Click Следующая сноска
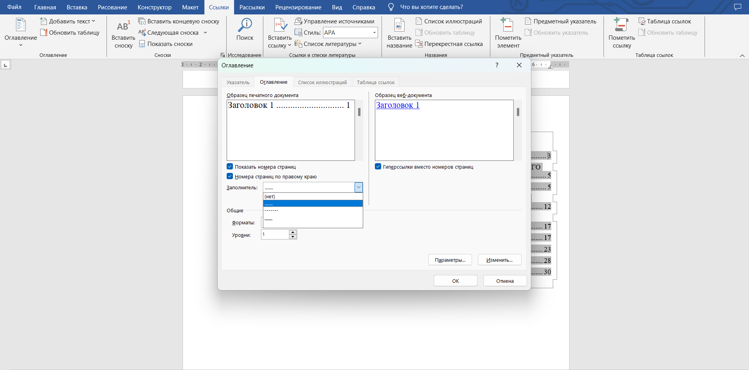749x370 pixels. tap(169, 33)
